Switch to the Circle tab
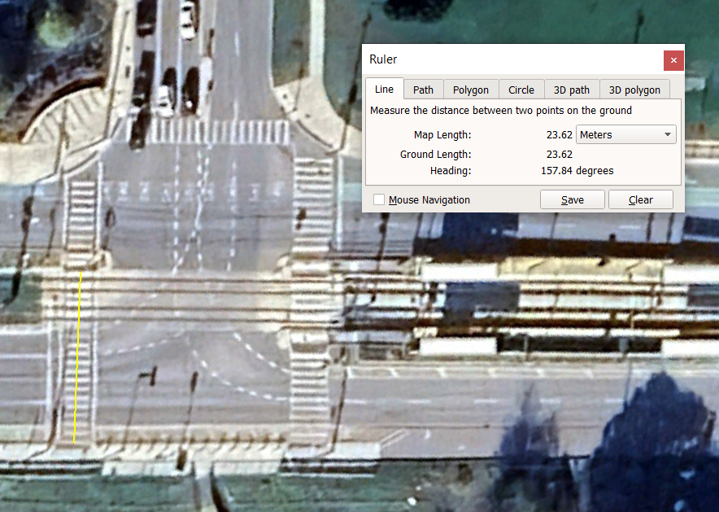The width and height of the screenshot is (719, 512). pos(521,90)
